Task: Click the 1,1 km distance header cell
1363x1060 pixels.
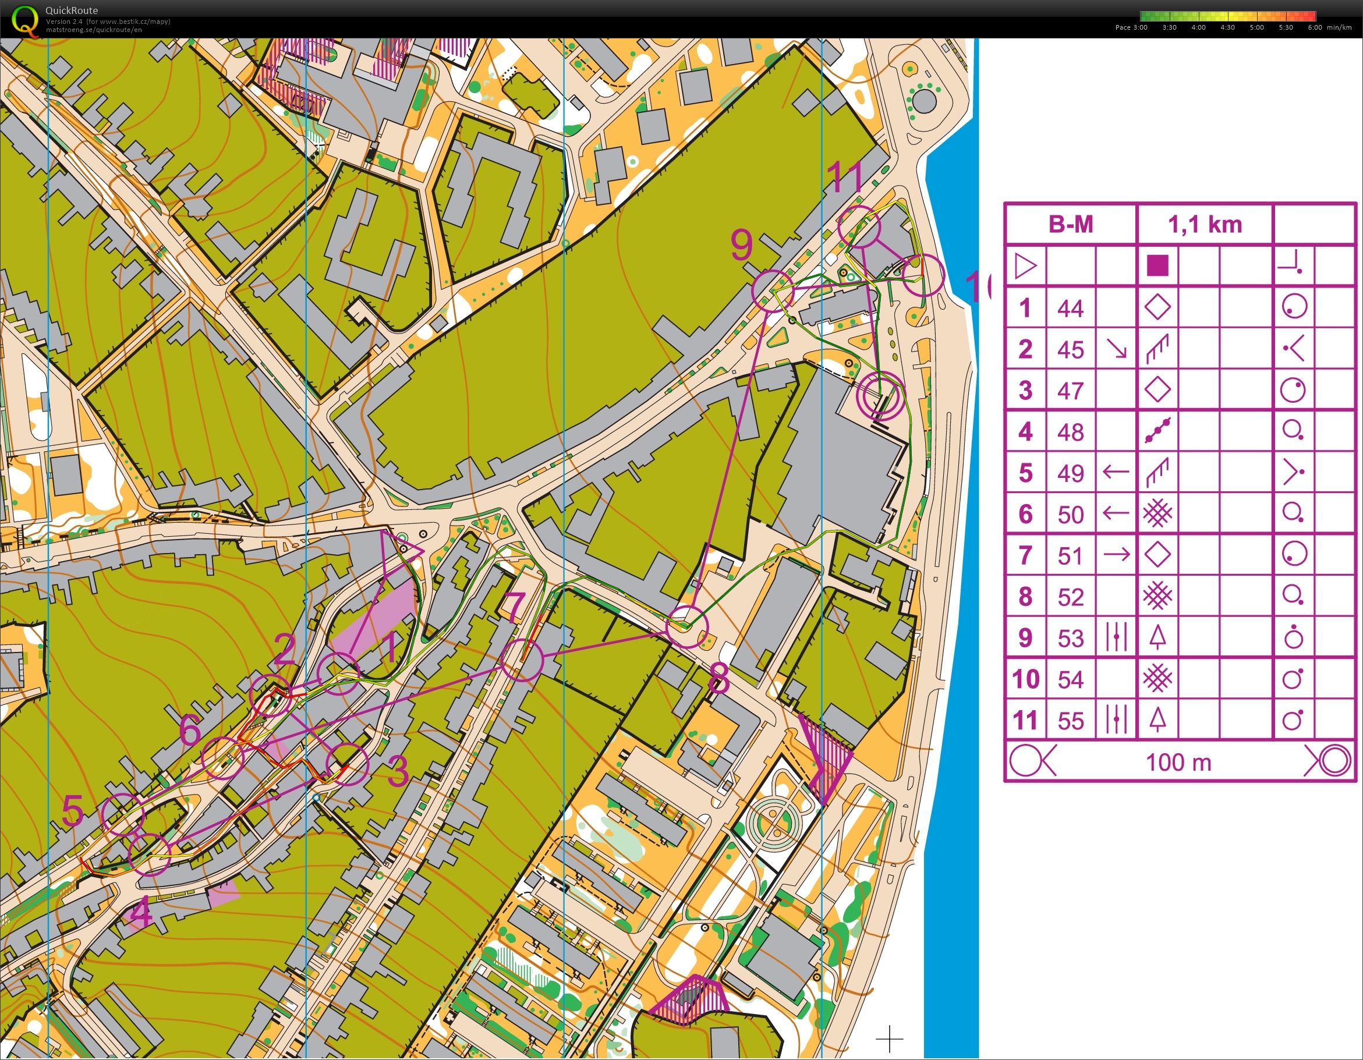Action: click(x=1205, y=224)
